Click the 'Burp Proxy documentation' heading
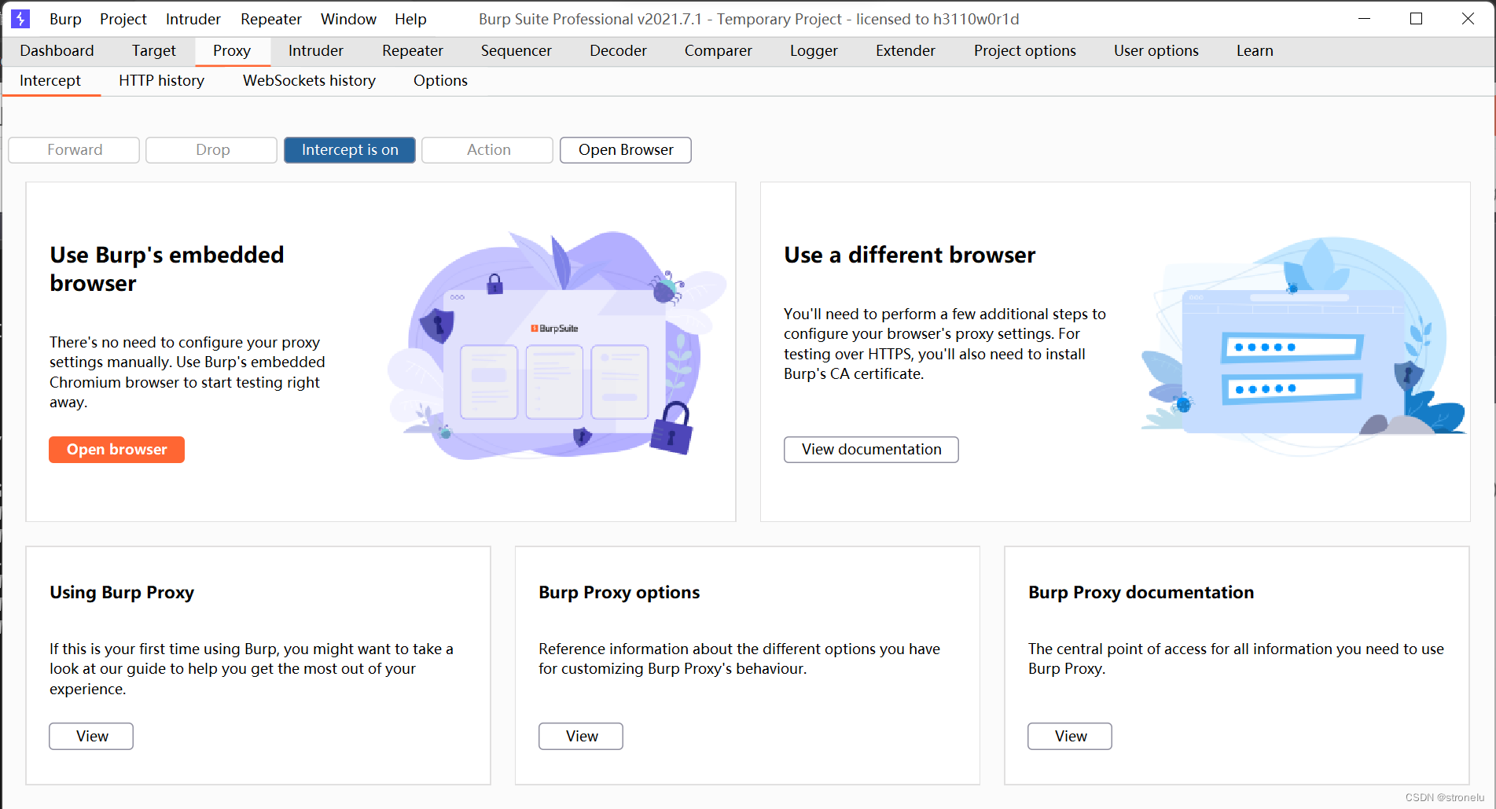Viewport: 1496px width, 809px height. pos(1141,593)
